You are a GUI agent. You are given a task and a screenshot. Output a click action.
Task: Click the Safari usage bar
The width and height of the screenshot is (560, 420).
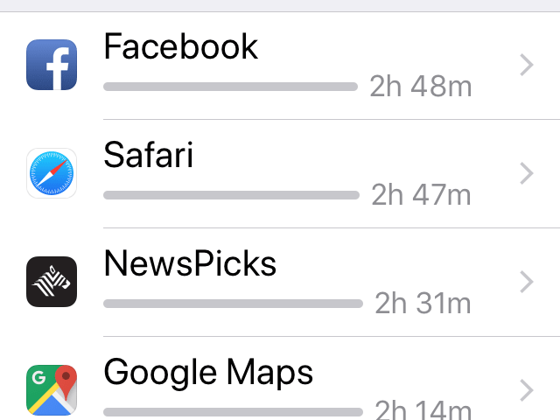pyautogui.click(x=231, y=195)
